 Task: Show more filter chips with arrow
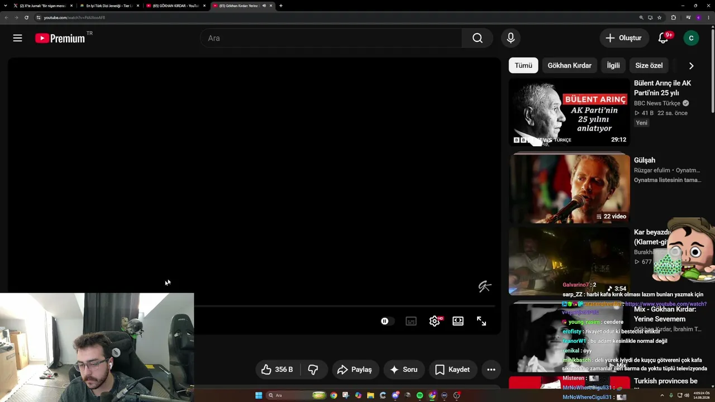click(691, 65)
